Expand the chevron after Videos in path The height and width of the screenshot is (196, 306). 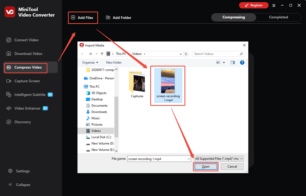[144, 54]
